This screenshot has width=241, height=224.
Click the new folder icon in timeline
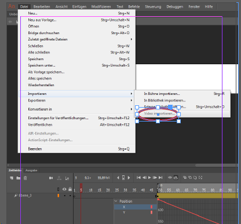19,178
